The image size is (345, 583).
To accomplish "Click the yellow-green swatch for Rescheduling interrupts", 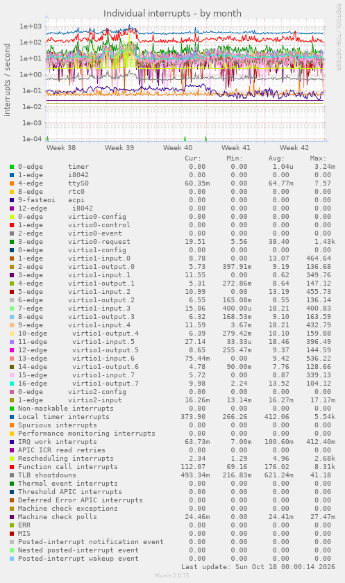I will (x=12, y=459).
